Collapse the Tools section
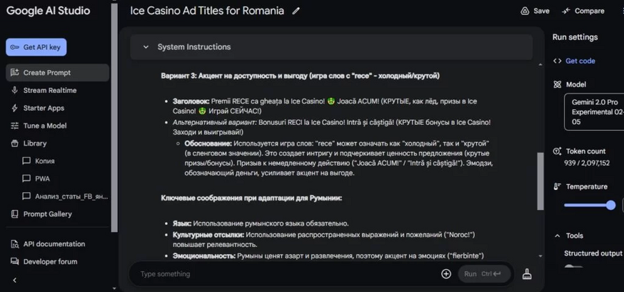Screen dimensions: 624x292 557,236
